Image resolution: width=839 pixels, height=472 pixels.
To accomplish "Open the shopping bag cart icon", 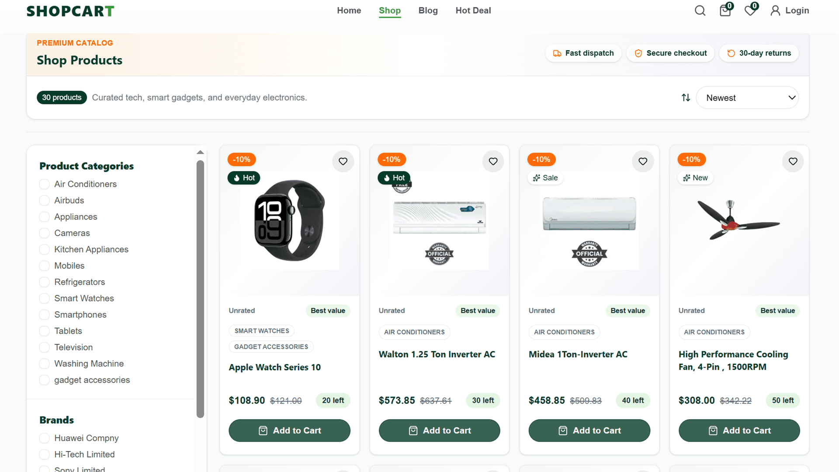I will pos(725,10).
